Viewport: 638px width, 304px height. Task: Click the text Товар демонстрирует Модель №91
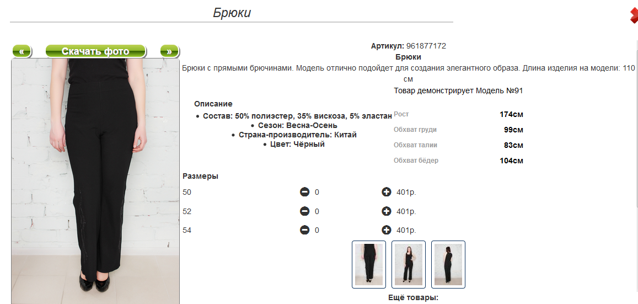pos(458,90)
